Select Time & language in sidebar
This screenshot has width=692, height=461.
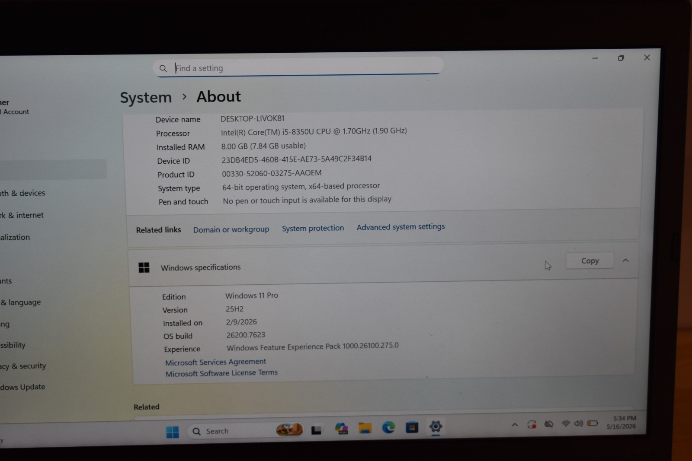click(20, 302)
